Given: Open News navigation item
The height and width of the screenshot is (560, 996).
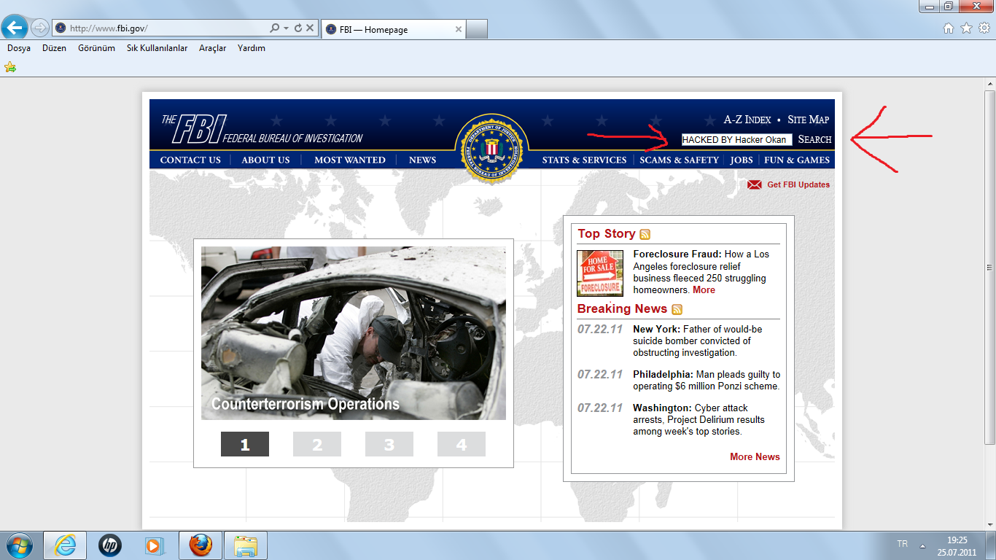Looking at the screenshot, I should [422, 160].
